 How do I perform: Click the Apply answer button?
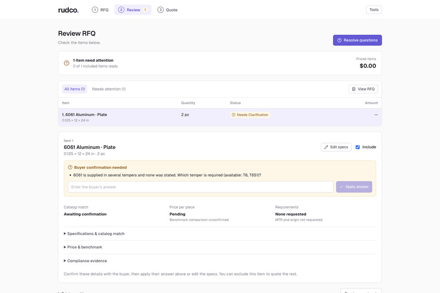pos(354,187)
